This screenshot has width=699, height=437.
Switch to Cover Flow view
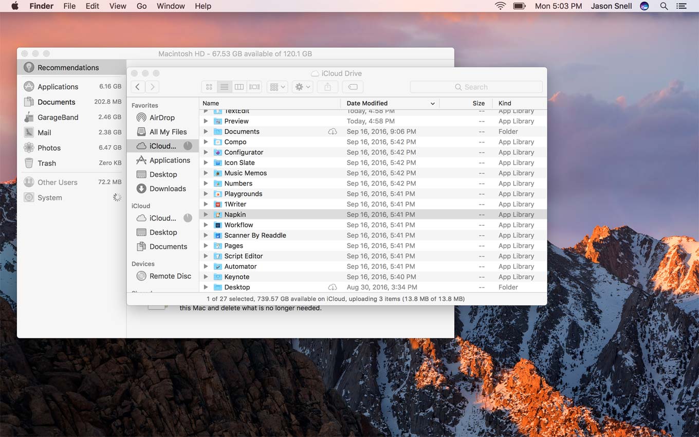(254, 87)
